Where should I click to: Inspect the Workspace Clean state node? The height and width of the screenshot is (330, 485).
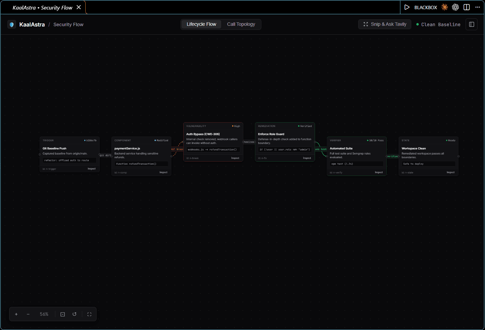pos(450,172)
